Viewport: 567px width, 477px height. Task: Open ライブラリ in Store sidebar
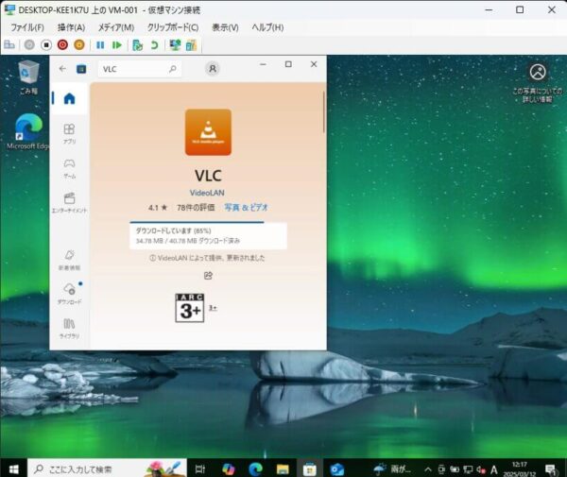coord(69,328)
